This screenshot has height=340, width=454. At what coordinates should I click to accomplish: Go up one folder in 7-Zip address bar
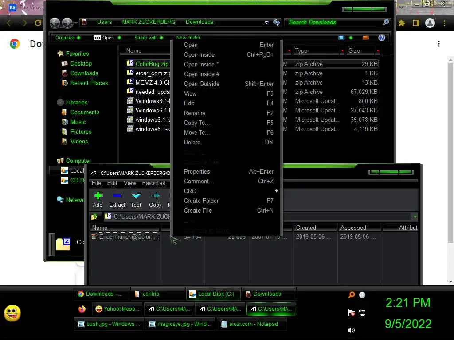[x=94, y=216]
